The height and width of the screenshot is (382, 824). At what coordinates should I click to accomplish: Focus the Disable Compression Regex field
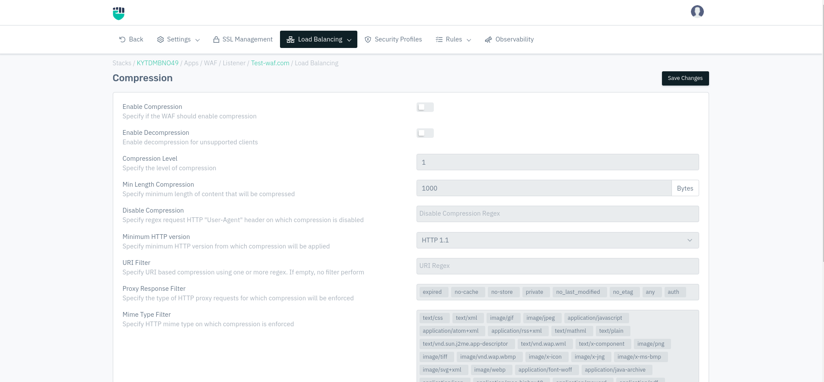(557, 214)
